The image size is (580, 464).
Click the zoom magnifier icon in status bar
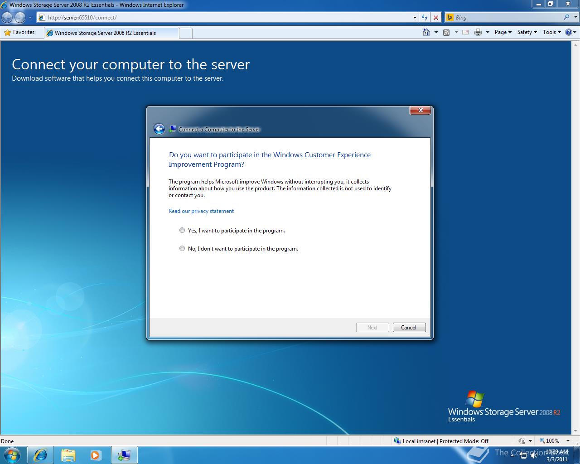tap(542, 440)
